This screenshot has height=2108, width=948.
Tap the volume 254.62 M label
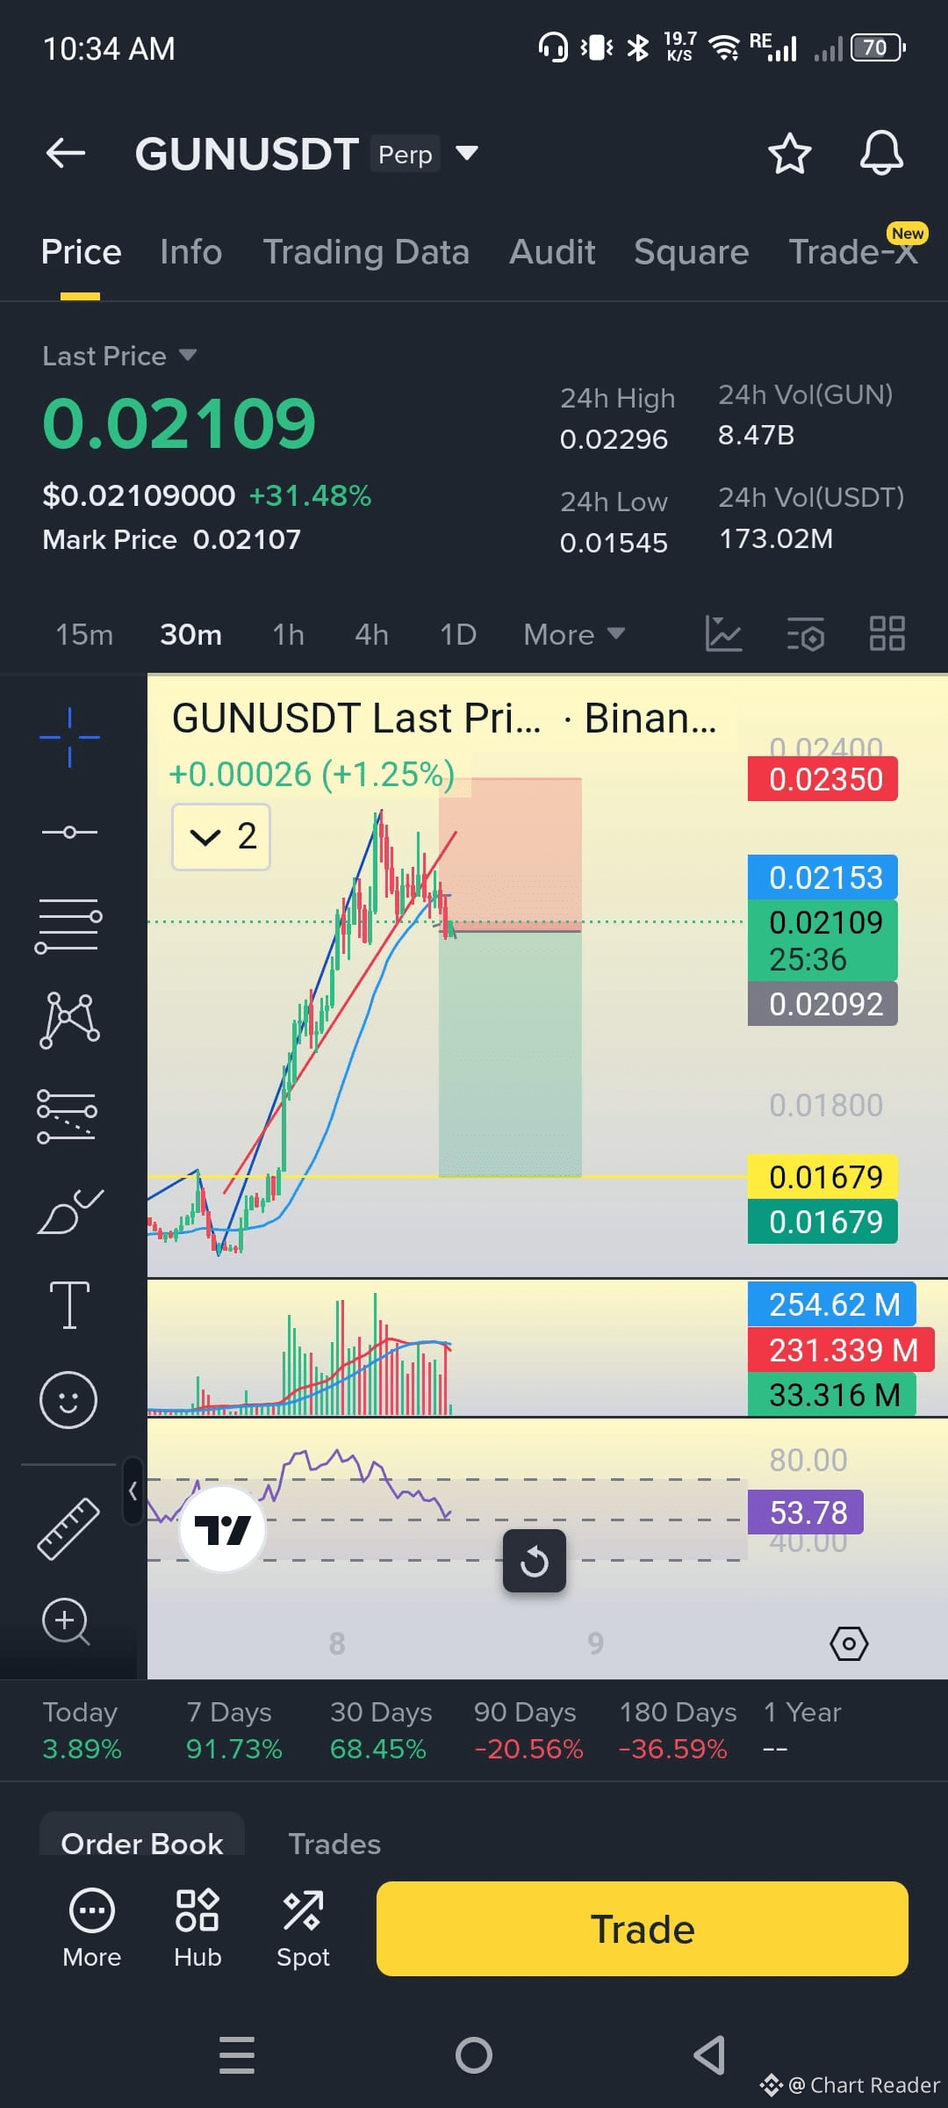(831, 1304)
